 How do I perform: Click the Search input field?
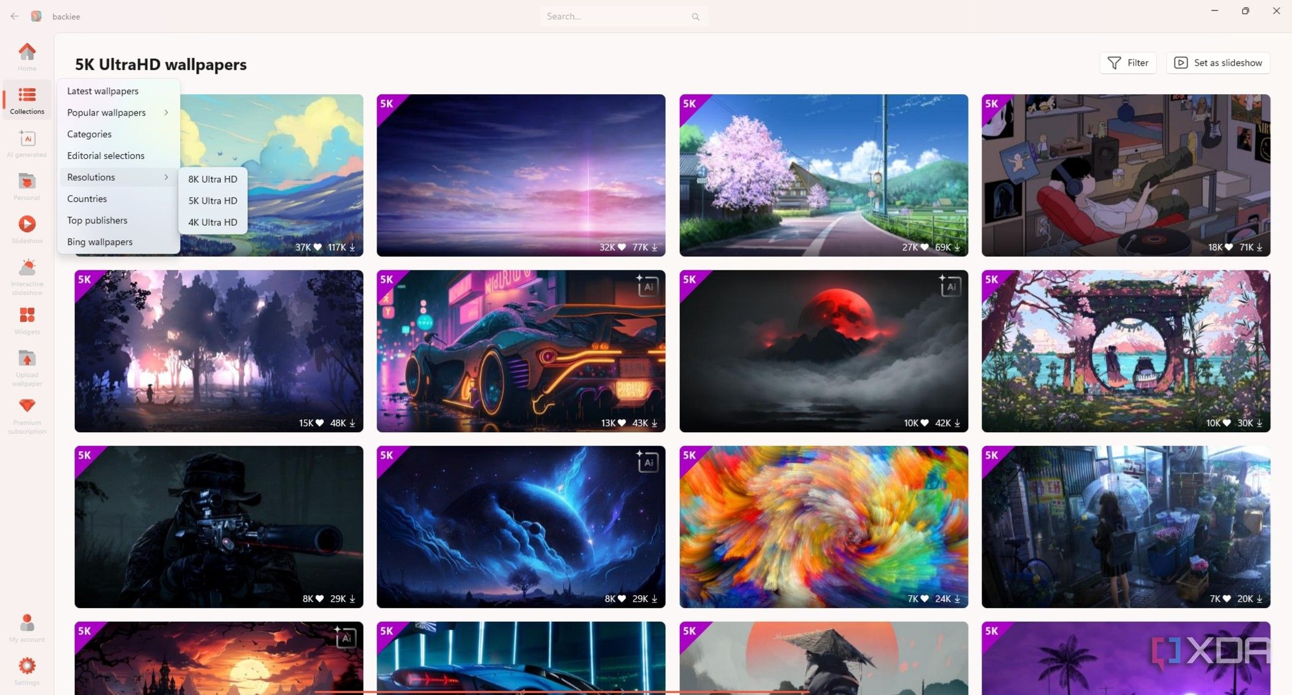(624, 17)
